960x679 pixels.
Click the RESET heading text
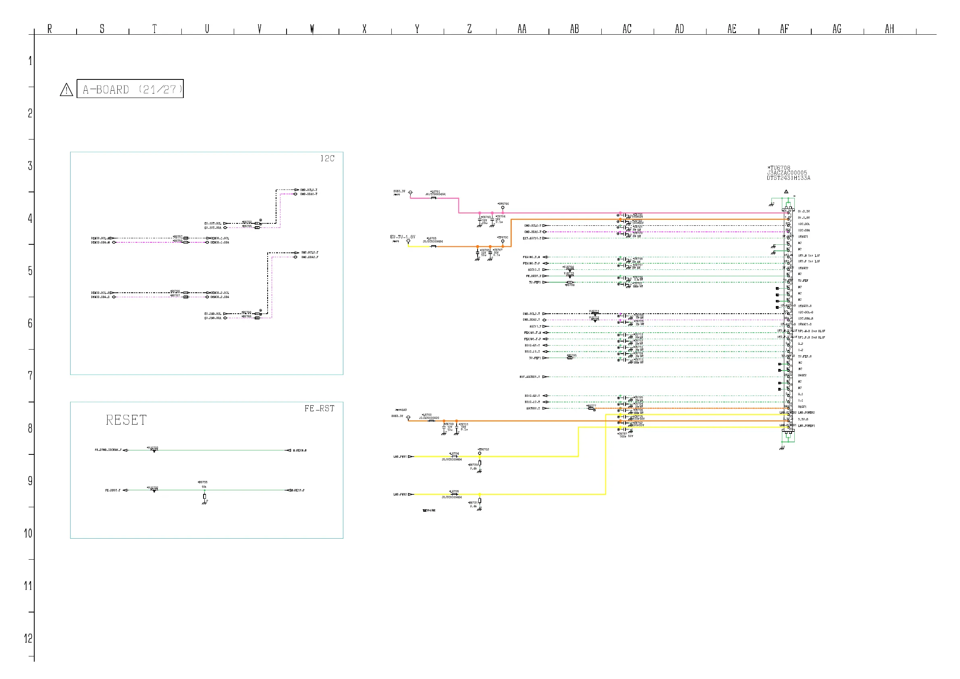point(126,420)
